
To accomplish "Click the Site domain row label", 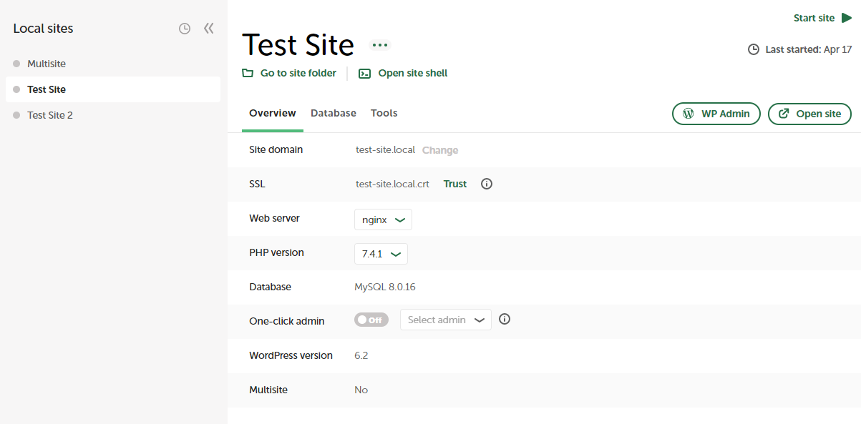I will pos(276,149).
